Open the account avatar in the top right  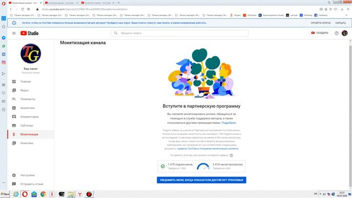345,33
